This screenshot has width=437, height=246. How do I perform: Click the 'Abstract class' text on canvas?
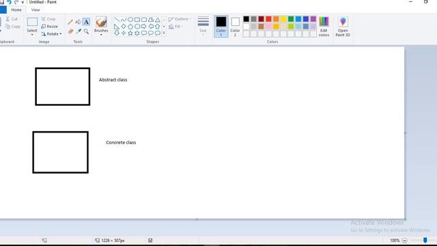[x=113, y=80]
